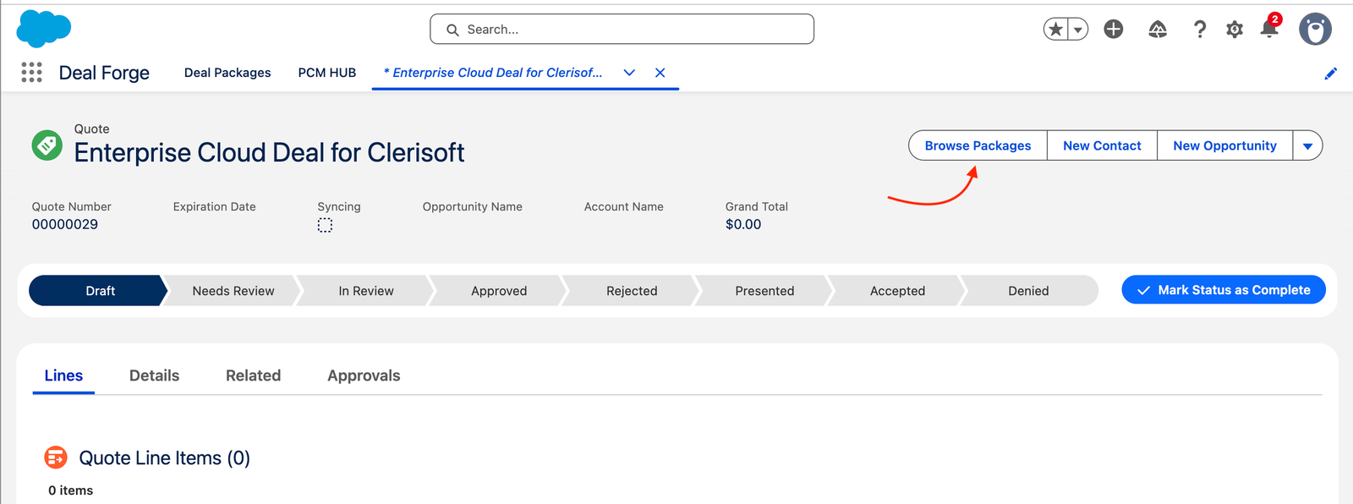Switch to the Details tab
Screen dimensions: 1353x504
154,375
